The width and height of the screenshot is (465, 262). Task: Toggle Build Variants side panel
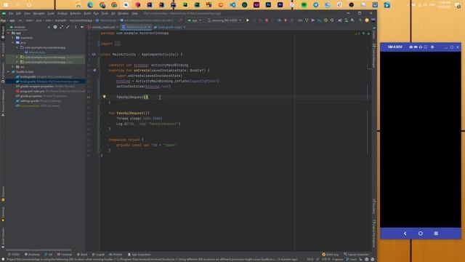3,238
